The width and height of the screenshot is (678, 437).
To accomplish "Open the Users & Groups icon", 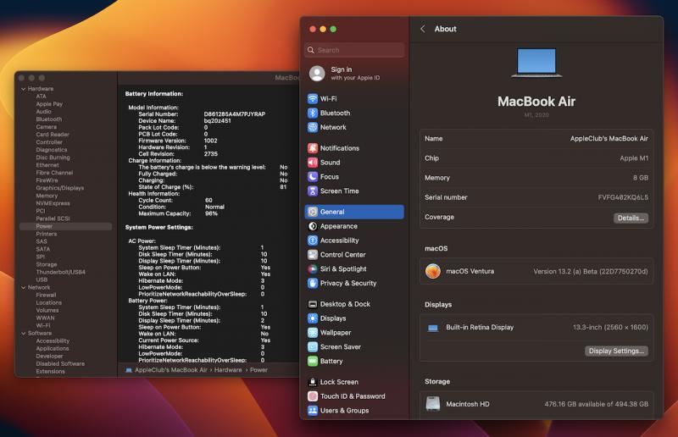I will click(x=312, y=410).
